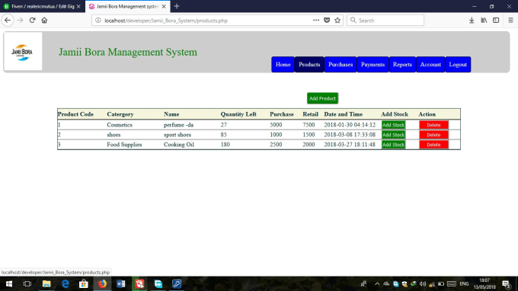
Task: Reload the current page
Action: coord(32,20)
